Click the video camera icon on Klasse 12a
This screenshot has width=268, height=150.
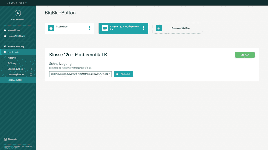pos(105,28)
